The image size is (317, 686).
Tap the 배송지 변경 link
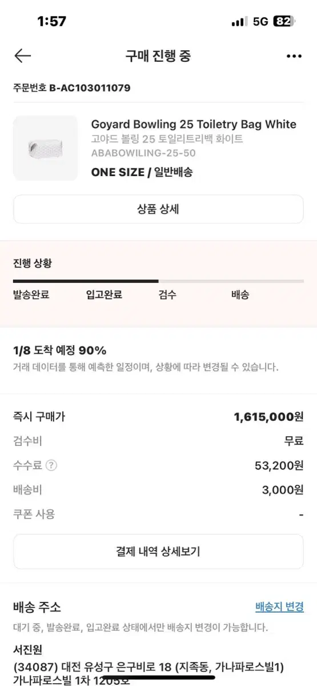(x=279, y=607)
